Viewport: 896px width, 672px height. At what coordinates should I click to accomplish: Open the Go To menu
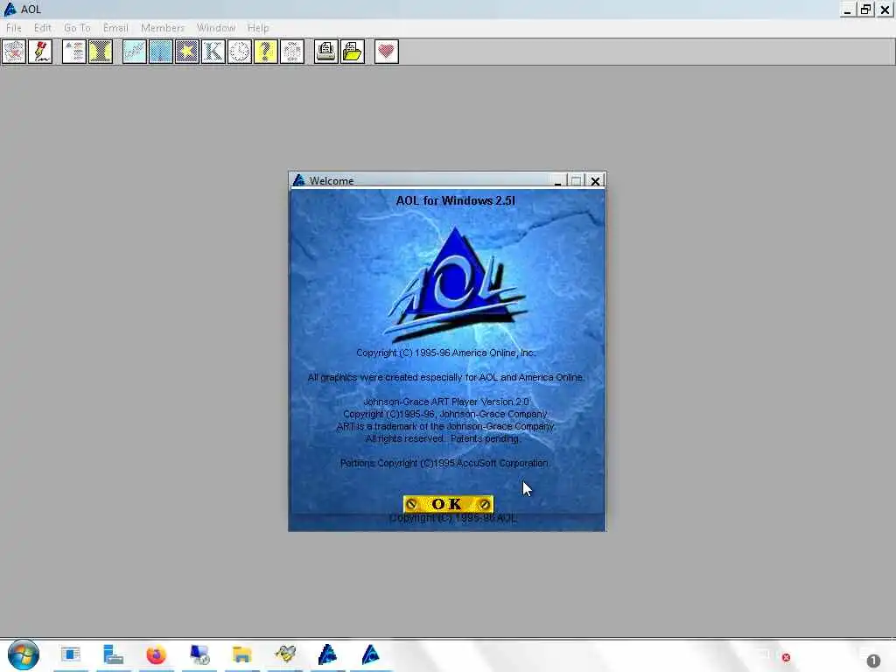(77, 27)
